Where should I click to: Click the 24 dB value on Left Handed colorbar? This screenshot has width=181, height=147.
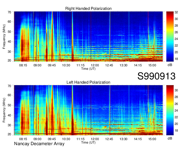pos(176,111)
